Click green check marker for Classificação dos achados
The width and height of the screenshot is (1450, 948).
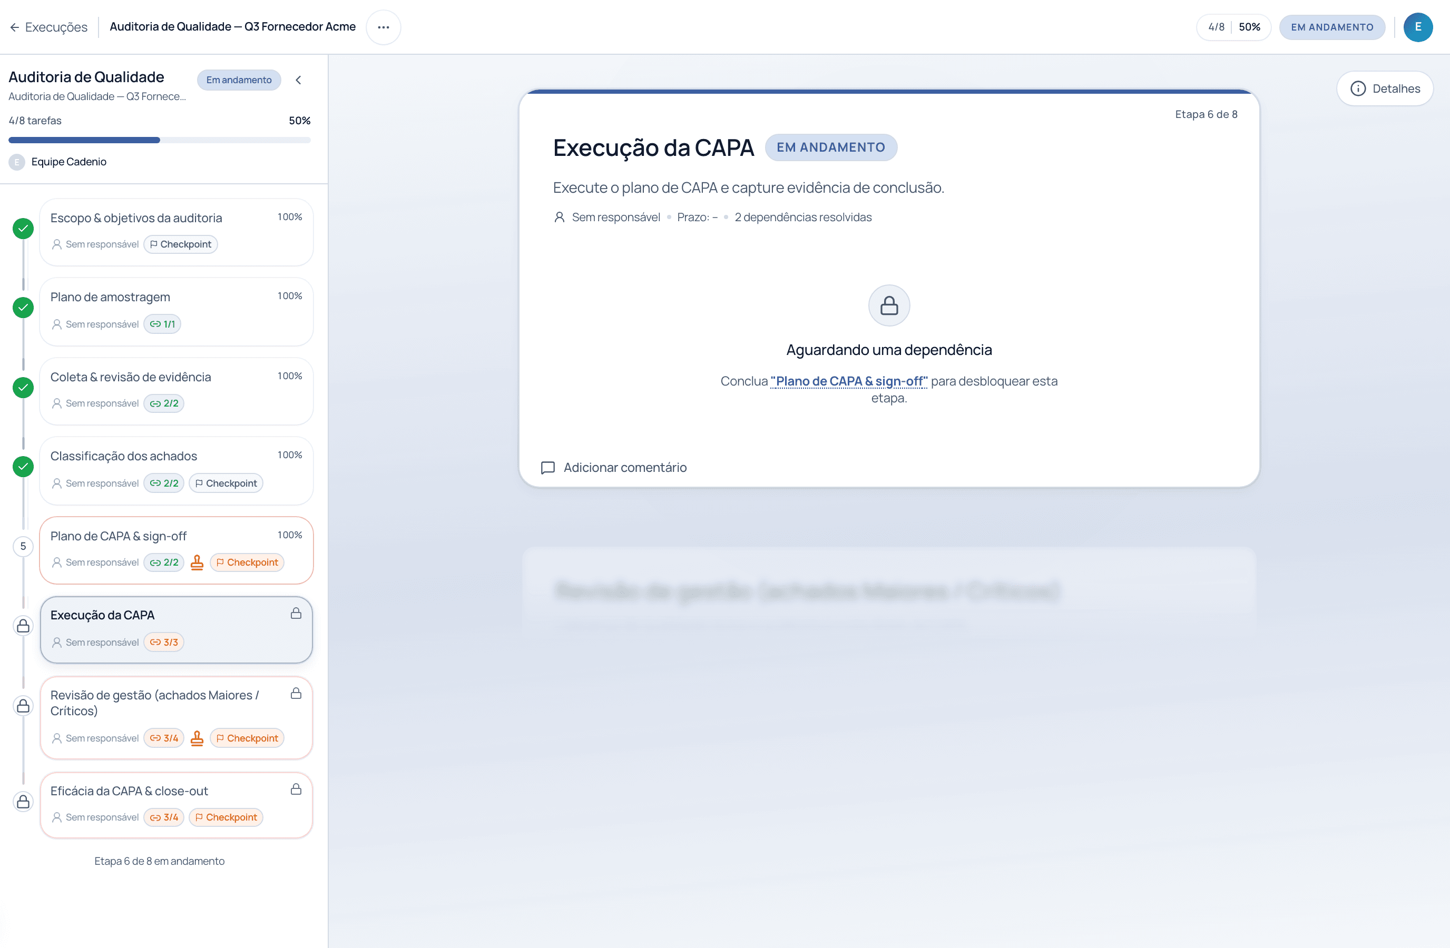coord(23,467)
